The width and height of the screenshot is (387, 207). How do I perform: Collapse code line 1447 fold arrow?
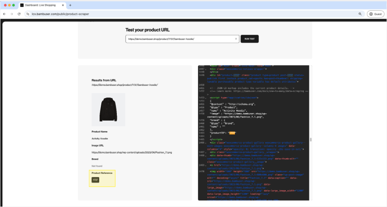(206, 69)
